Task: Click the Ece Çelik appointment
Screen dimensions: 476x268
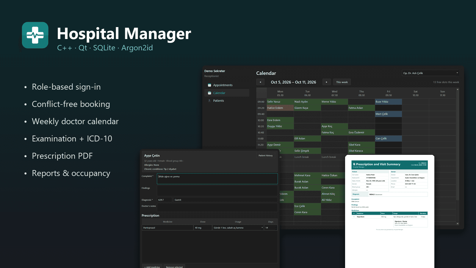Action: (x=307, y=206)
